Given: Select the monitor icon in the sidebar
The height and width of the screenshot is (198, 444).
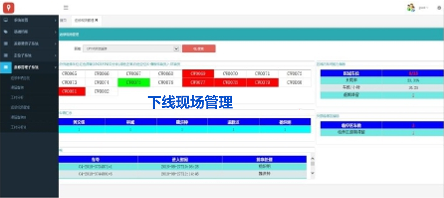Looking at the screenshot, I should 6,20.
